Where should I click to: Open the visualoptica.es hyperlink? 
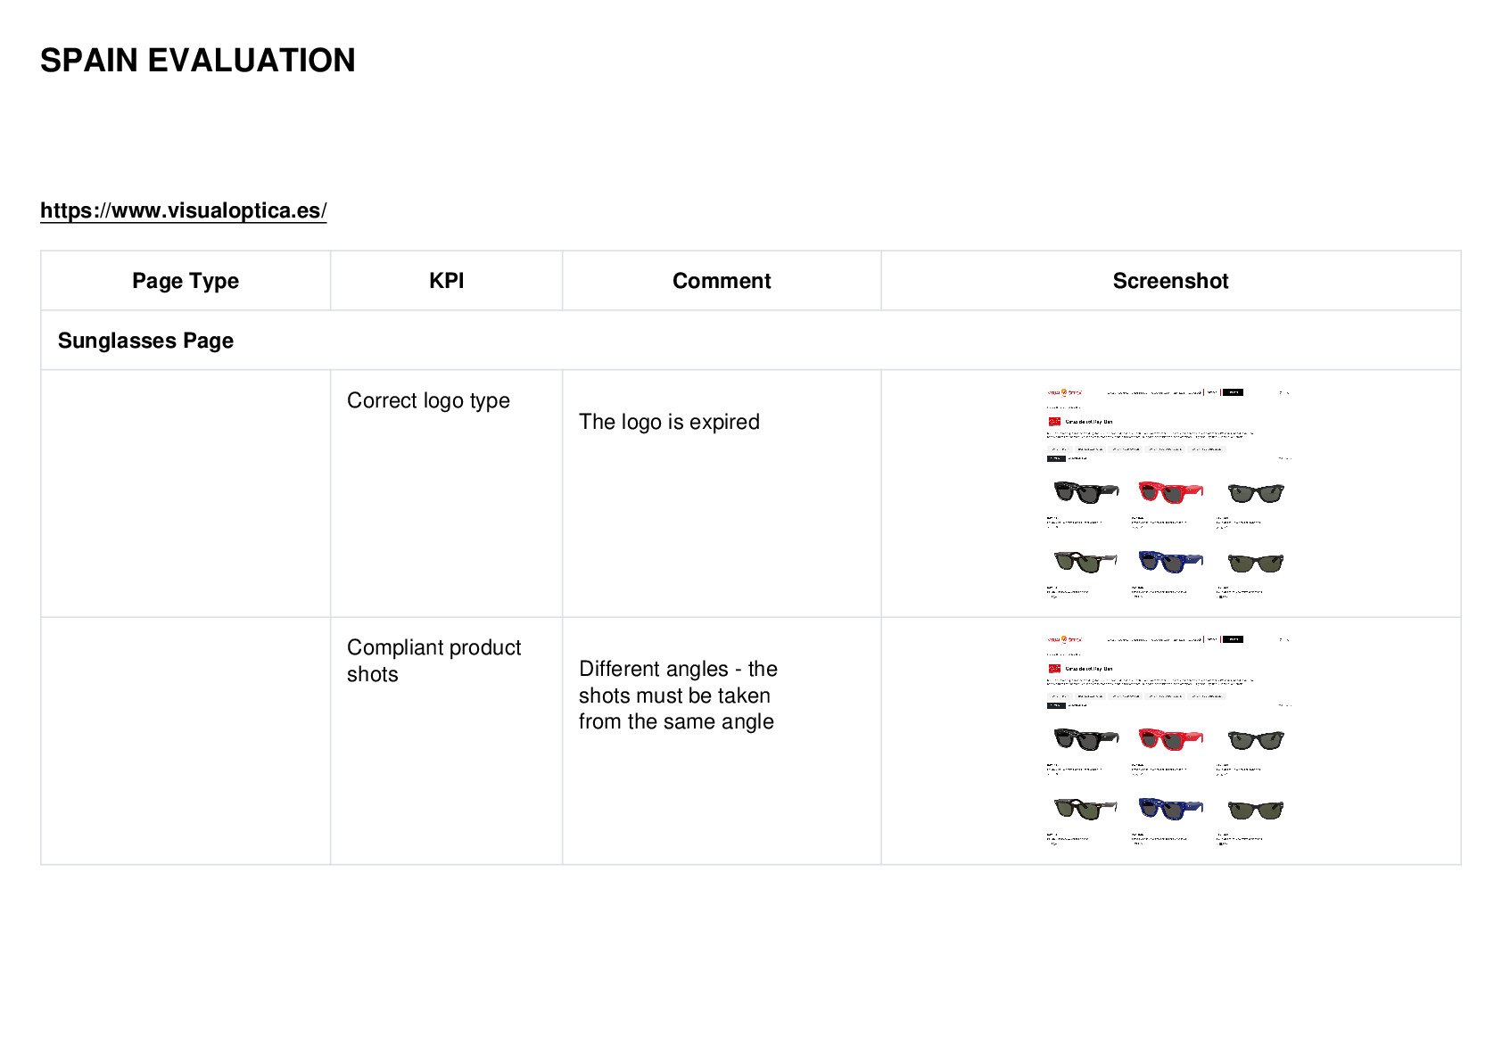(183, 210)
